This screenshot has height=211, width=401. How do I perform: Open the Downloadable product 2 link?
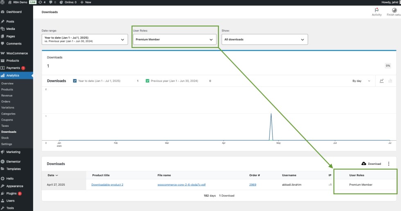[x=107, y=184]
